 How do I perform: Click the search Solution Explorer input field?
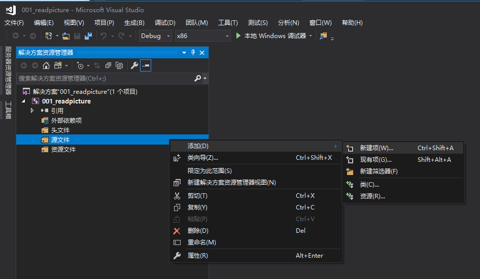pos(105,78)
